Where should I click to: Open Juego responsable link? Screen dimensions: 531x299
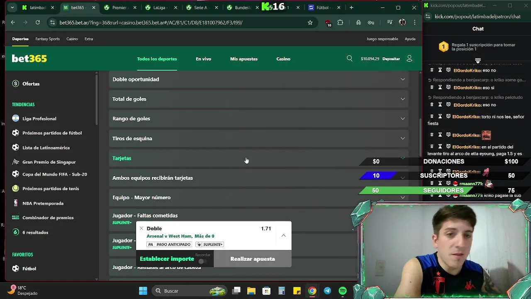point(382,39)
